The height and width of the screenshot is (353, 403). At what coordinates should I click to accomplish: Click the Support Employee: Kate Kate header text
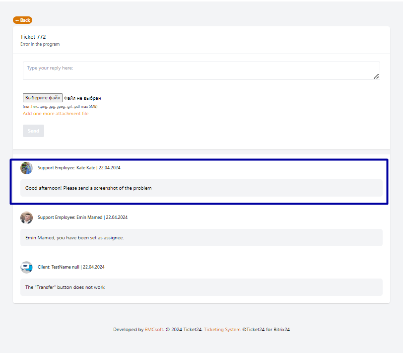79,168
